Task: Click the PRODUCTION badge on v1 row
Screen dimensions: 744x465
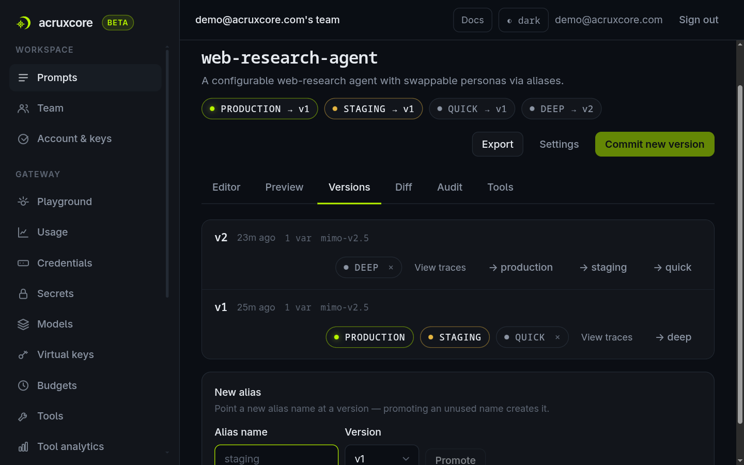Action: [x=370, y=337]
